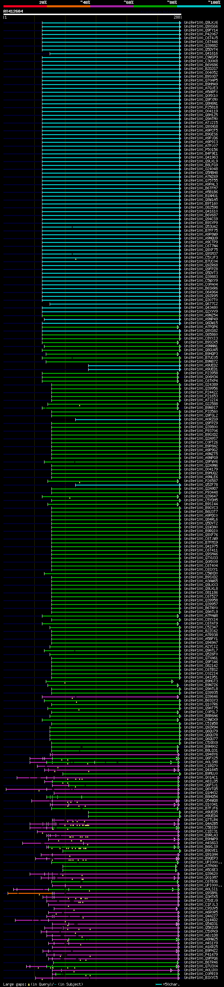Open hit UniRef100_Q41616

pos(201,54)
